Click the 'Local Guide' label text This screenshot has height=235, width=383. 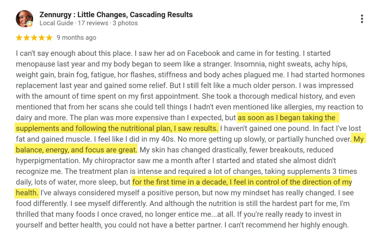tap(56, 23)
